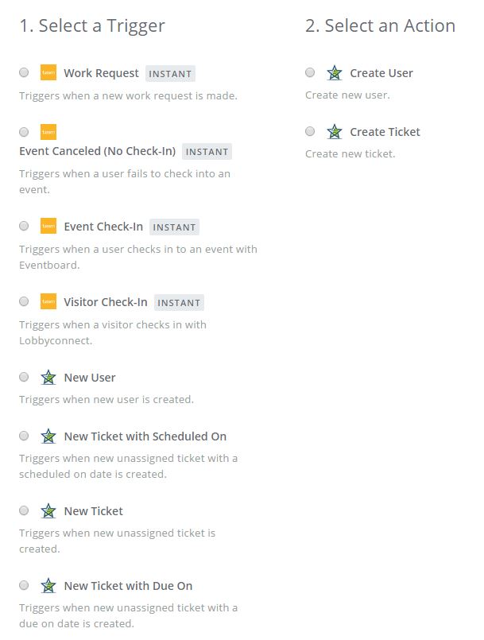Select the Visitor Check-In radio button
This screenshot has height=640, width=484.
(24, 301)
